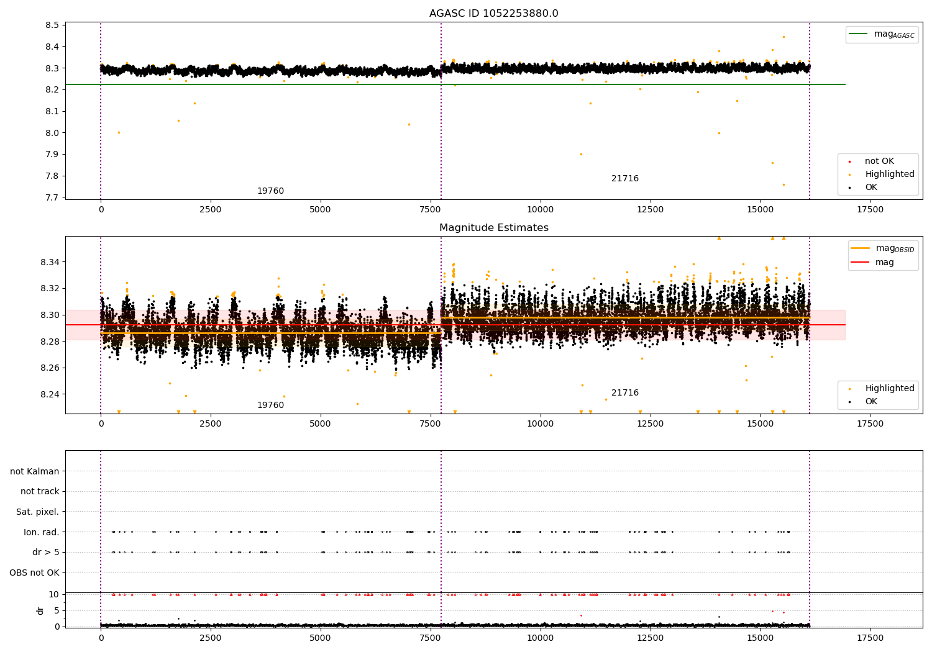Click '2500' x-axis tick in Magnitude Estimates plot
This screenshot has height=652, width=932.
coord(211,424)
